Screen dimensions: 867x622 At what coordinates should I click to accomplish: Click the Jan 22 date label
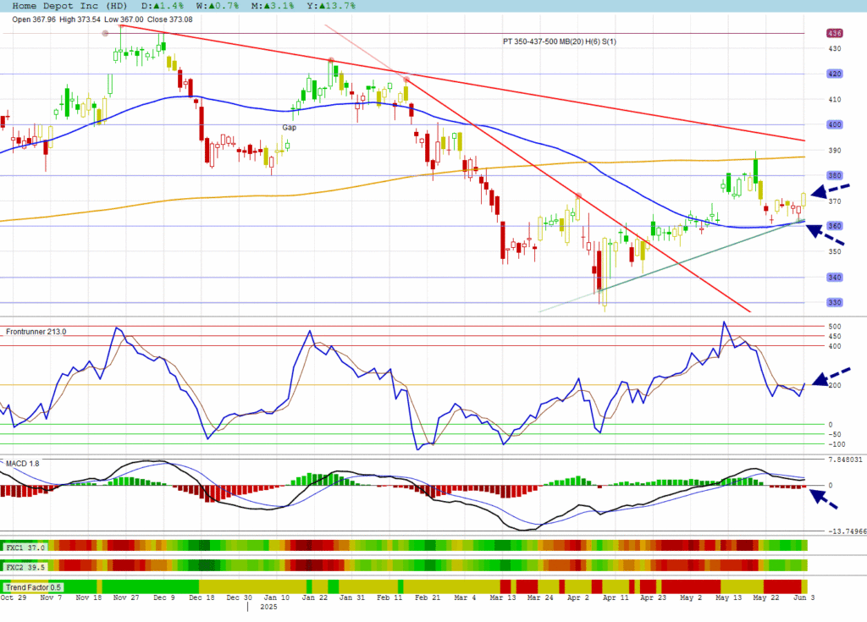tap(314, 597)
